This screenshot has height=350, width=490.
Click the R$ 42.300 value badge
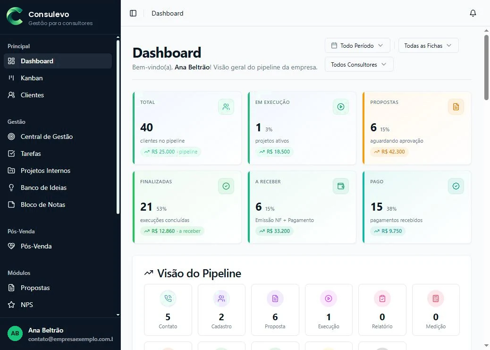pos(389,152)
